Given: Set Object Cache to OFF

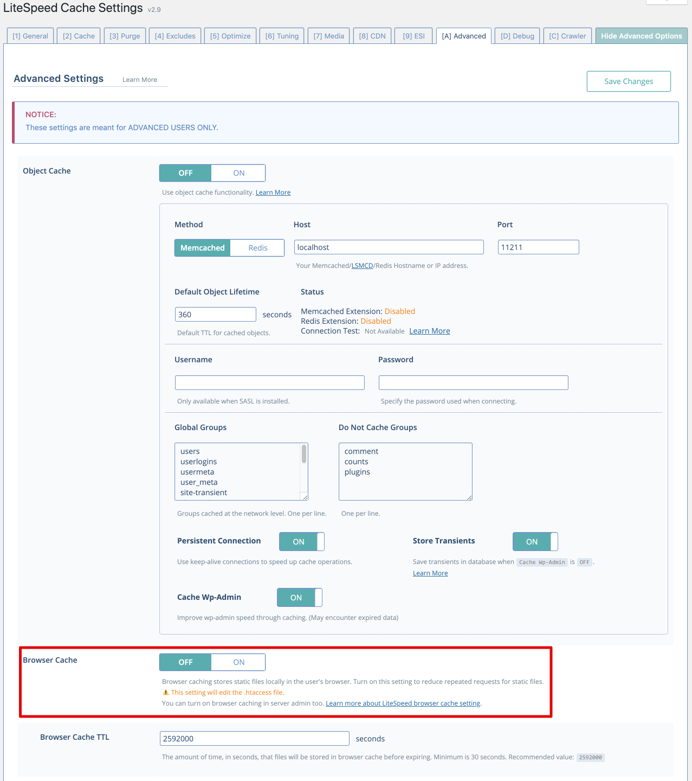Looking at the screenshot, I should point(185,173).
